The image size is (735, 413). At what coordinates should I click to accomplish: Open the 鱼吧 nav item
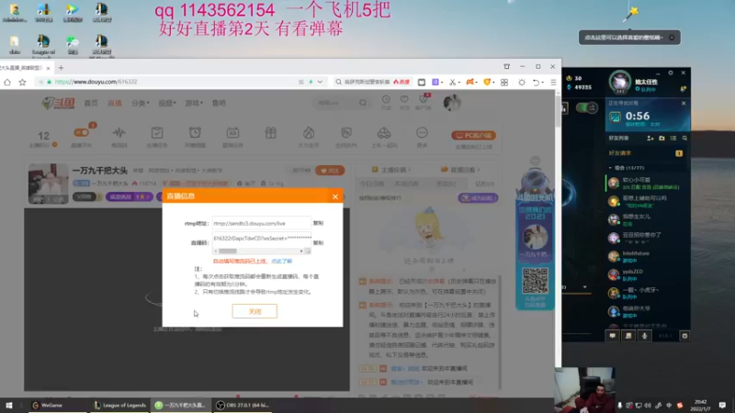(x=219, y=103)
